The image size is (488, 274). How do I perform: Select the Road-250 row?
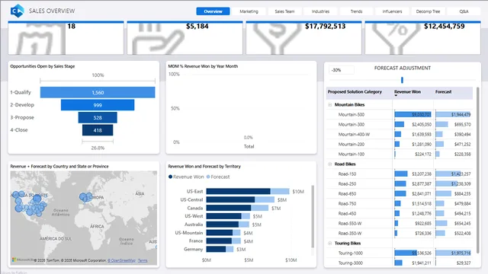[400, 184]
